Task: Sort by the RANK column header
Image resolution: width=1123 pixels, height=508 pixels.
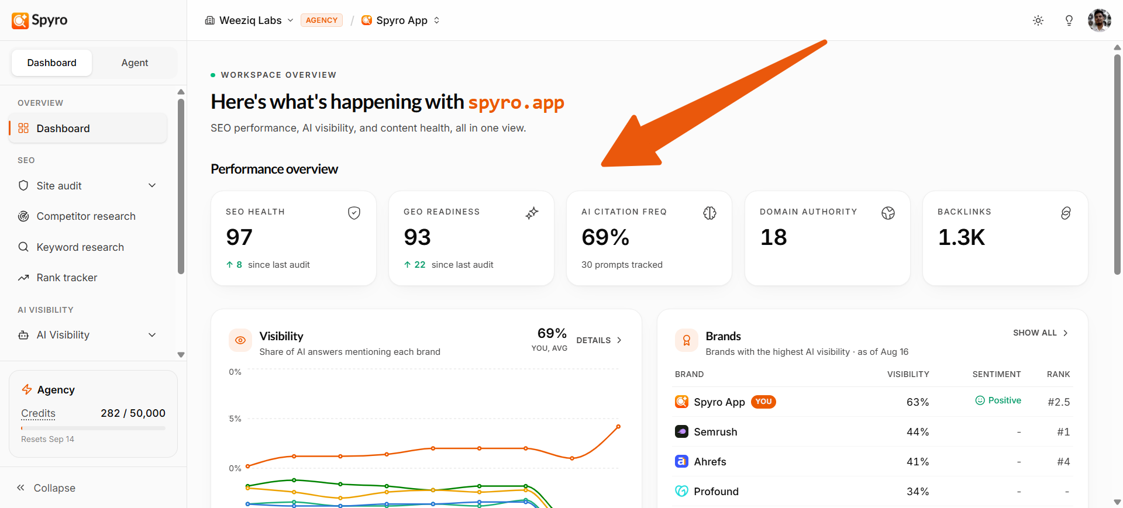Action: coord(1058,374)
